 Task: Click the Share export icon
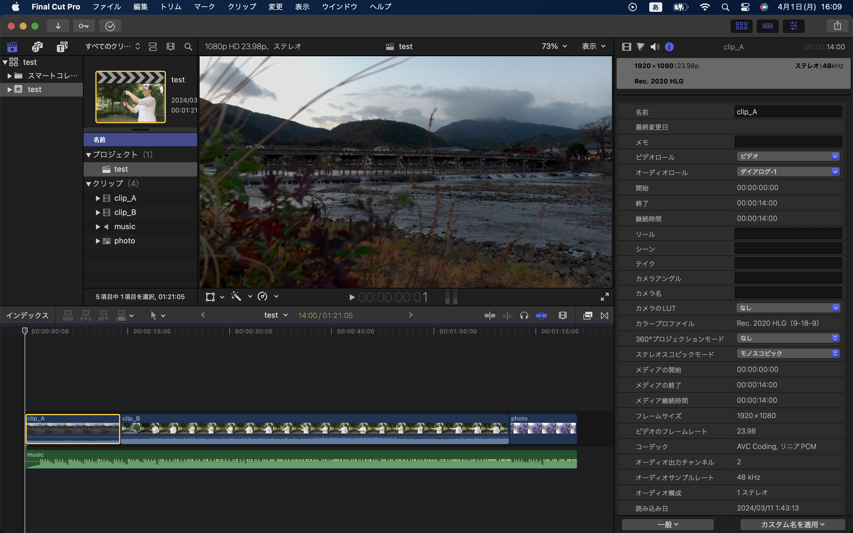838,26
